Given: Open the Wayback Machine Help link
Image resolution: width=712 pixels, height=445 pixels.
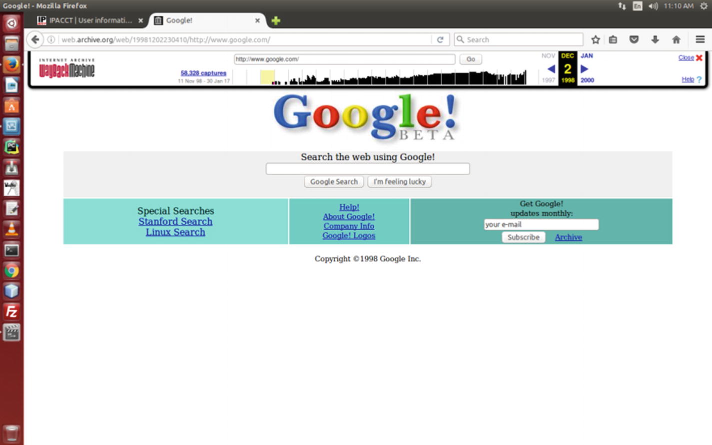Looking at the screenshot, I should 692,79.
